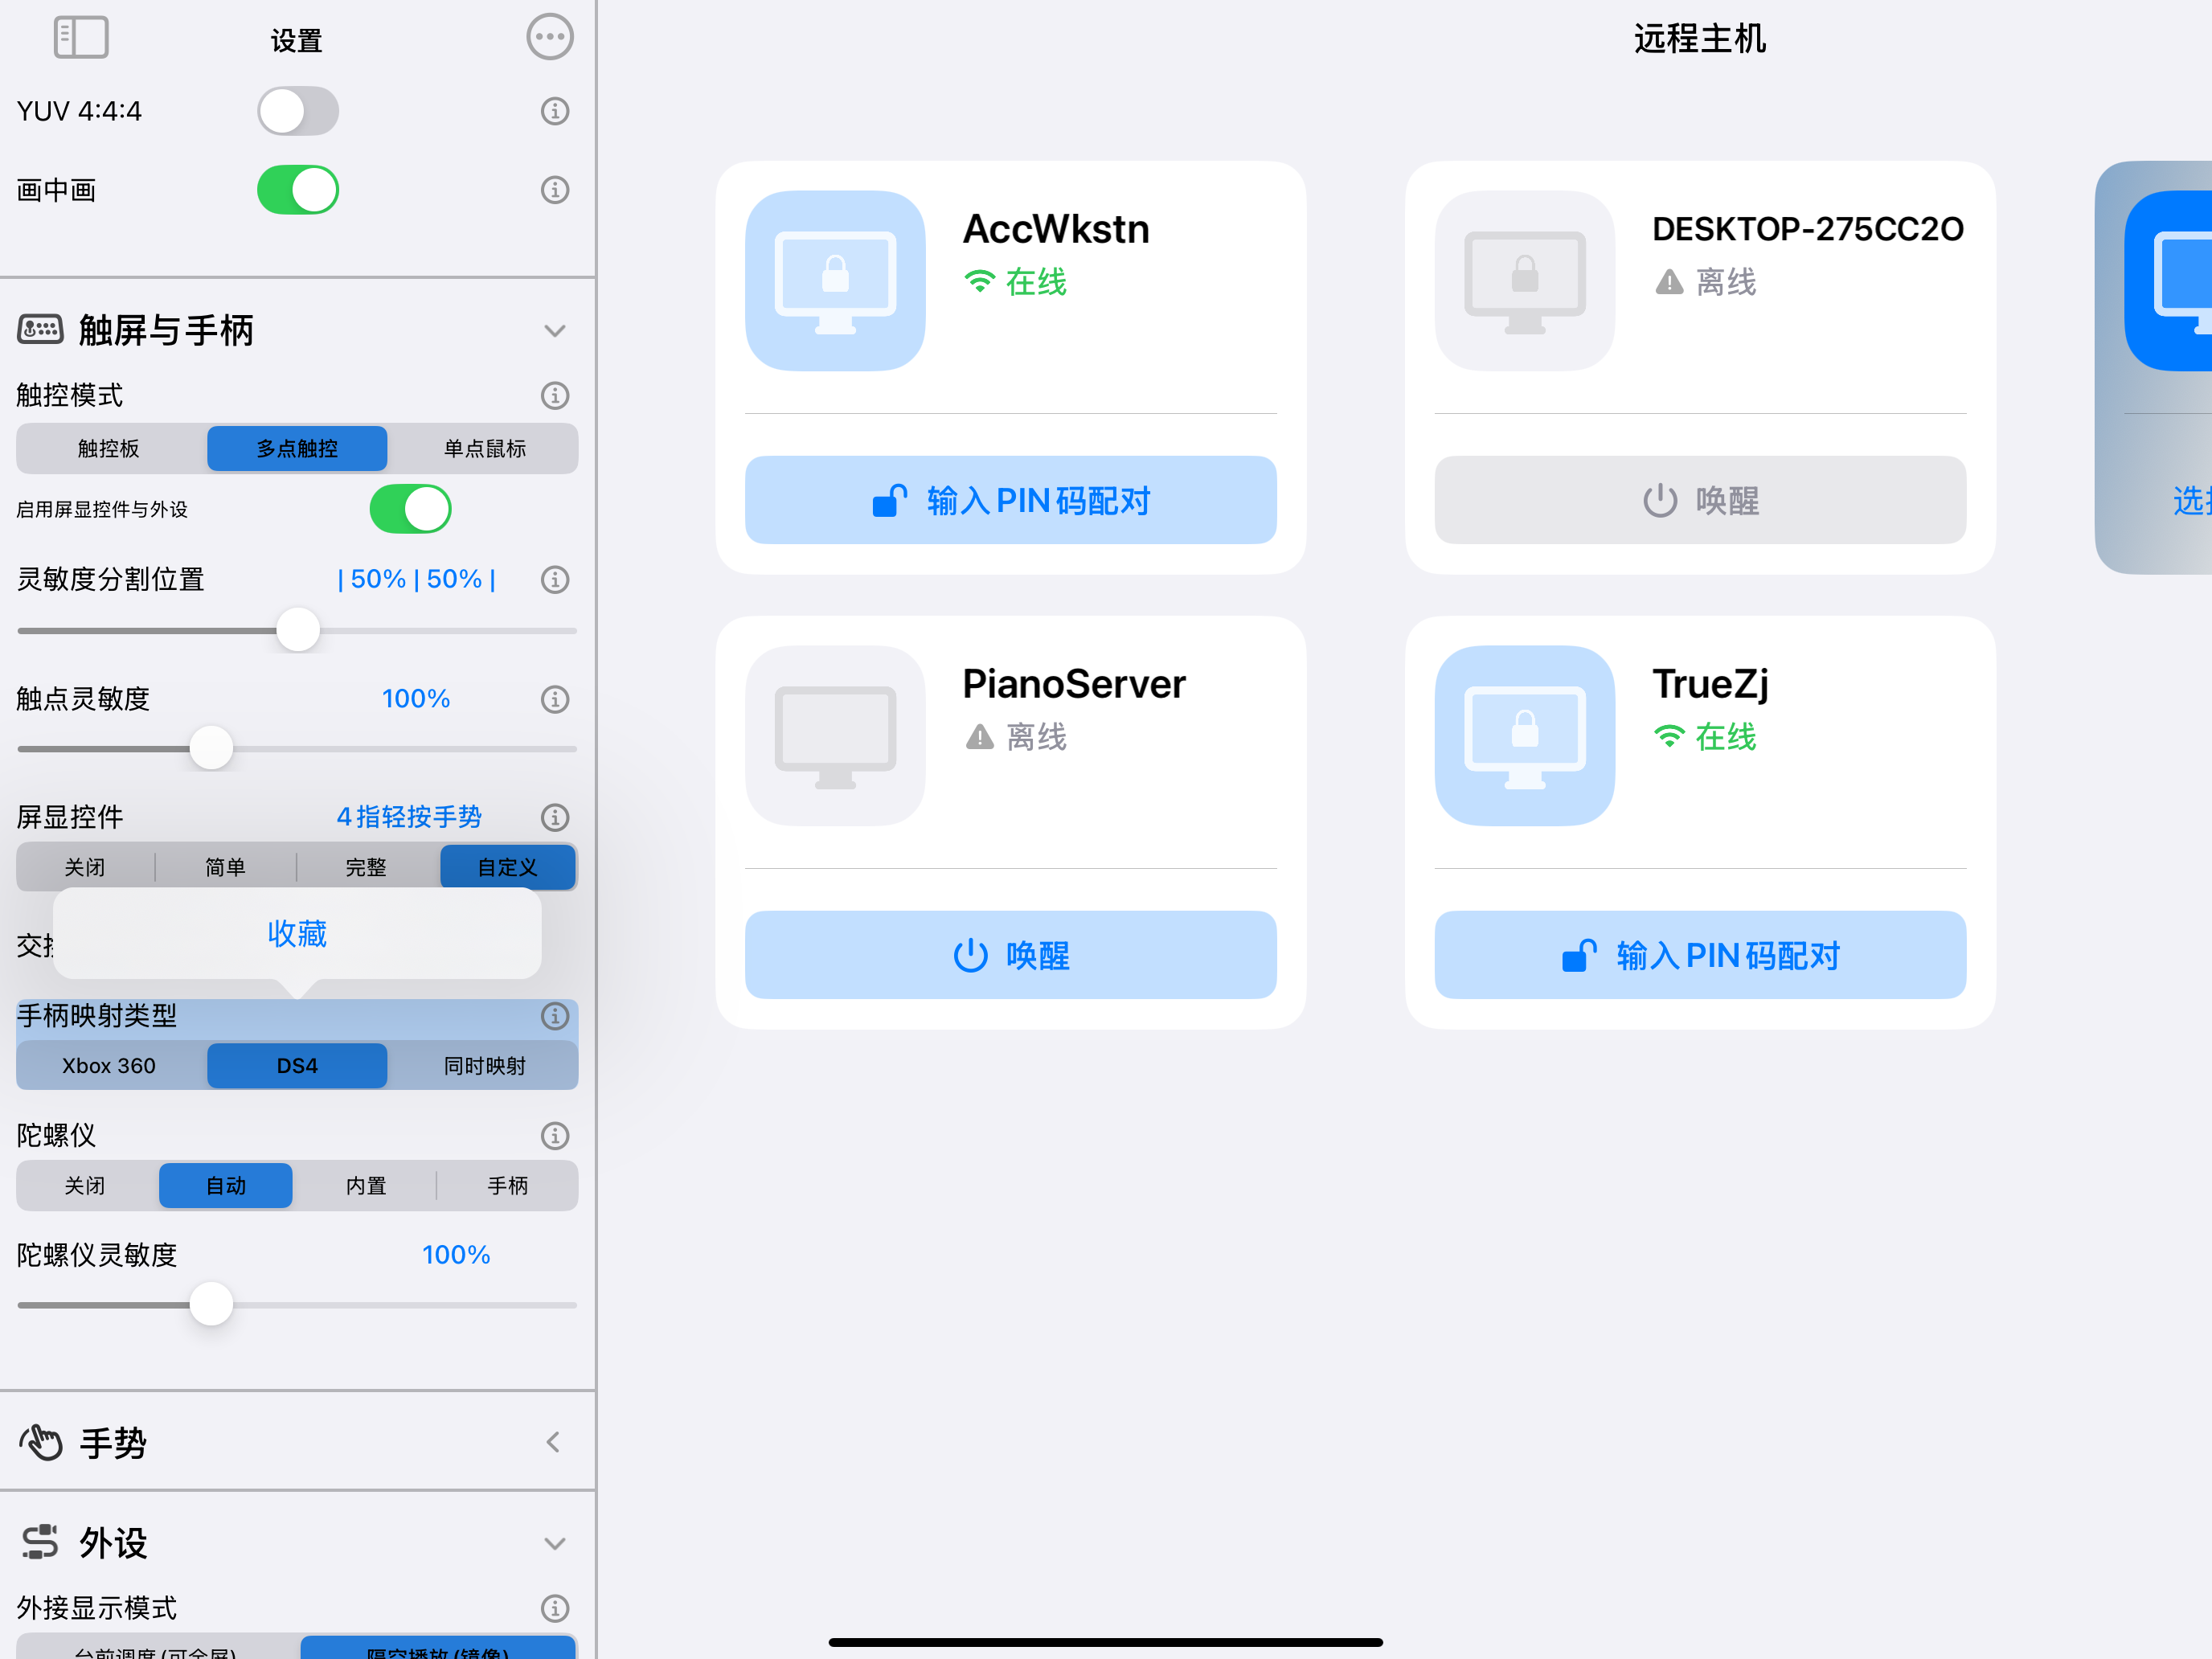The height and width of the screenshot is (1659, 2212).
Task: Expand the 手势 section
Action: coord(553,1442)
